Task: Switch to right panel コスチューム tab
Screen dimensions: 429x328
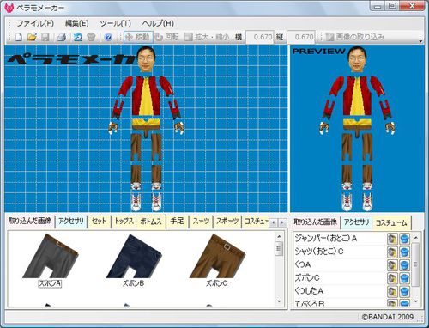Action: [391, 222]
